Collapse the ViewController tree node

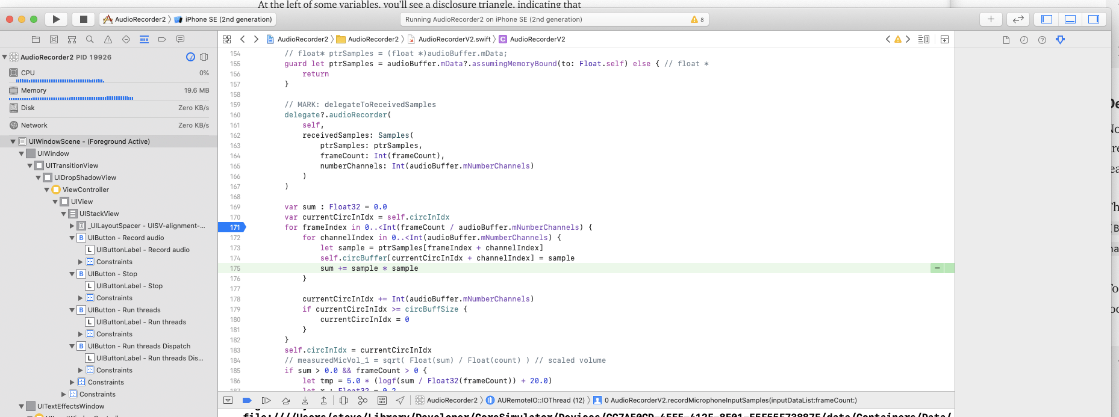pyautogui.click(x=47, y=190)
